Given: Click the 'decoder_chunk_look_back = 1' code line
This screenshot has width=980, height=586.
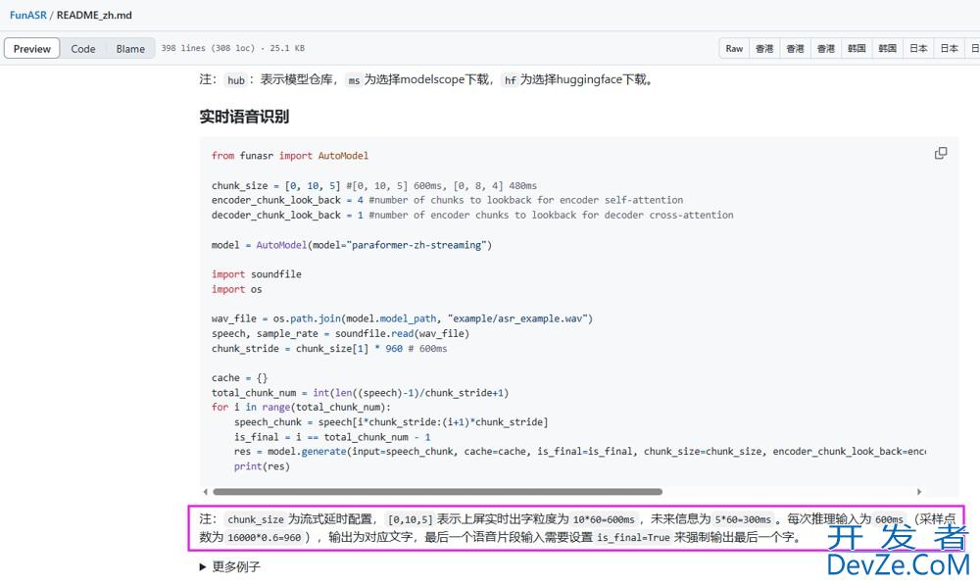Looking at the screenshot, I should pyautogui.click(x=472, y=215).
